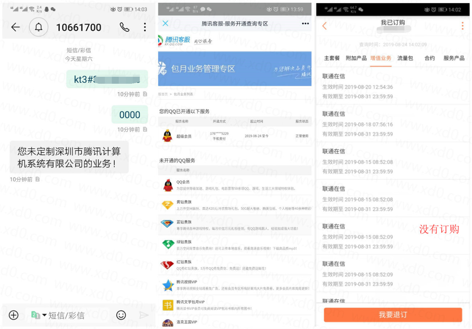Switch to the 主套餐 tab

point(332,58)
